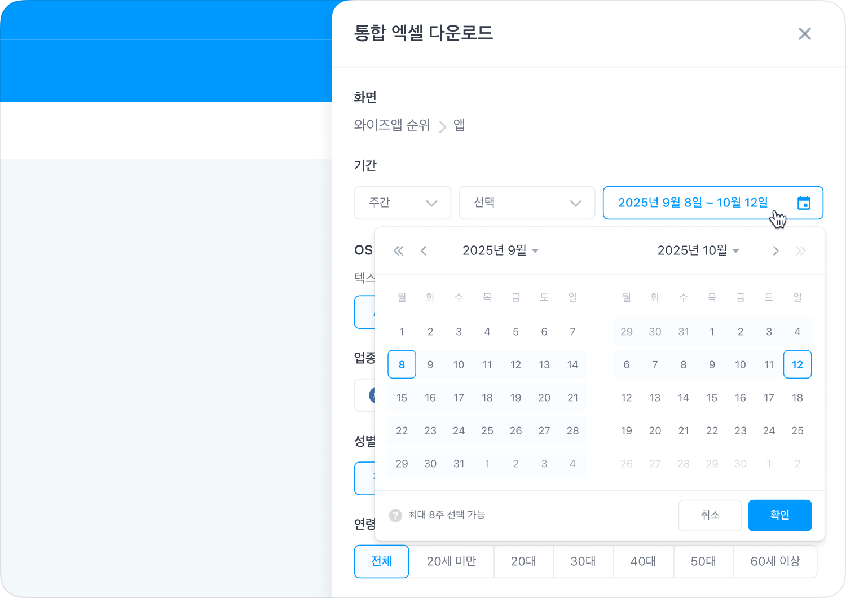This screenshot has width=846, height=598.
Task: Click the date range field 2025년 9월 8일 ~ 10월 12일
Action: 713,203
